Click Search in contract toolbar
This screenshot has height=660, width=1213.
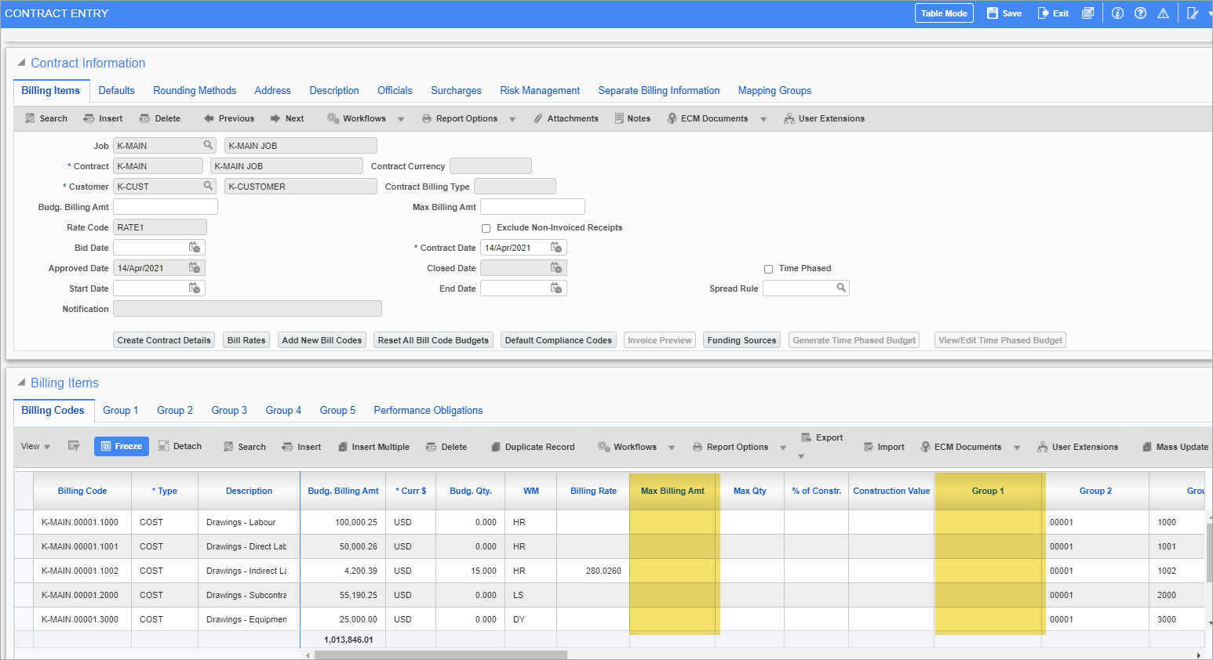(x=46, y=118)
